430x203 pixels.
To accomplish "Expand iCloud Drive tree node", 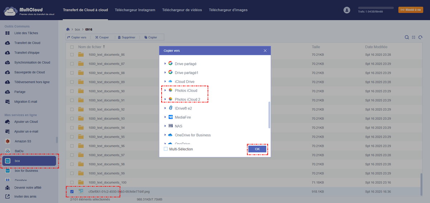I will click(x=165, y=81).
